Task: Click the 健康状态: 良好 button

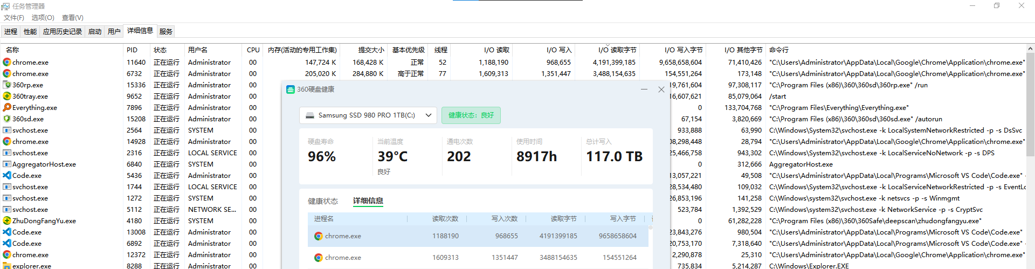Action: point(471,115)
